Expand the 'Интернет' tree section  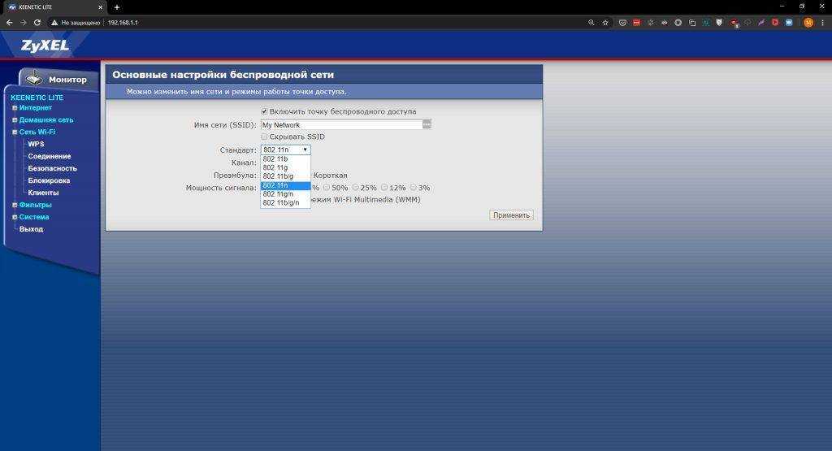tap(15, 107)
